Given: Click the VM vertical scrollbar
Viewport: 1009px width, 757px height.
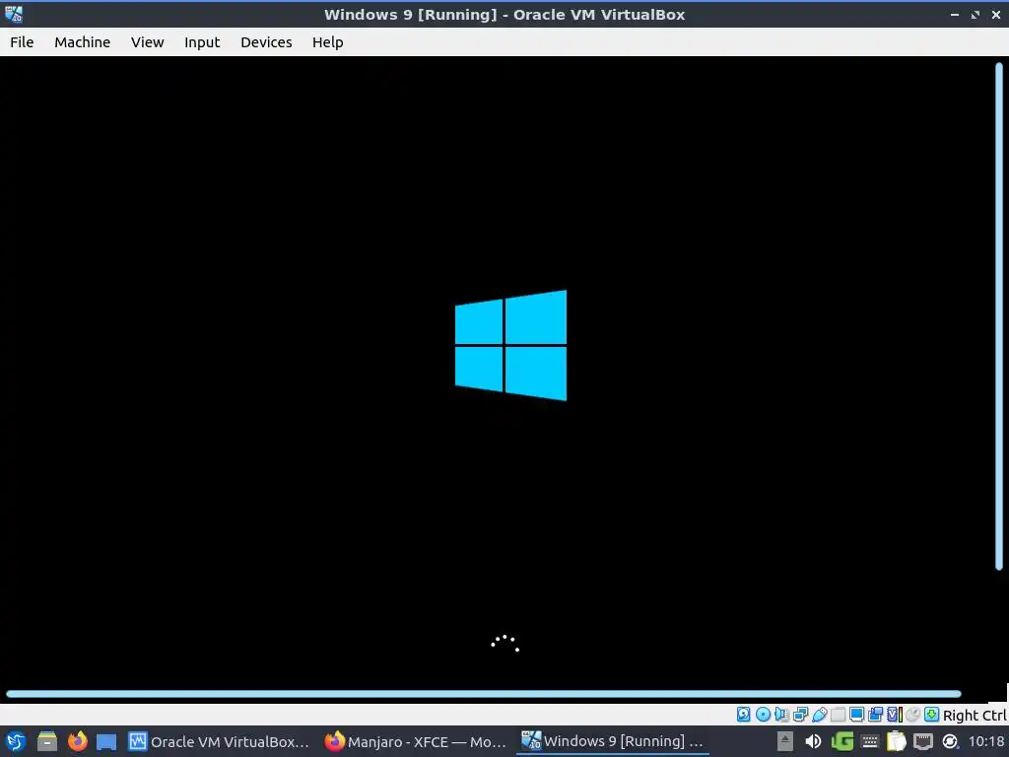Looking at the screenshot, I should click(x=999, y=316).
